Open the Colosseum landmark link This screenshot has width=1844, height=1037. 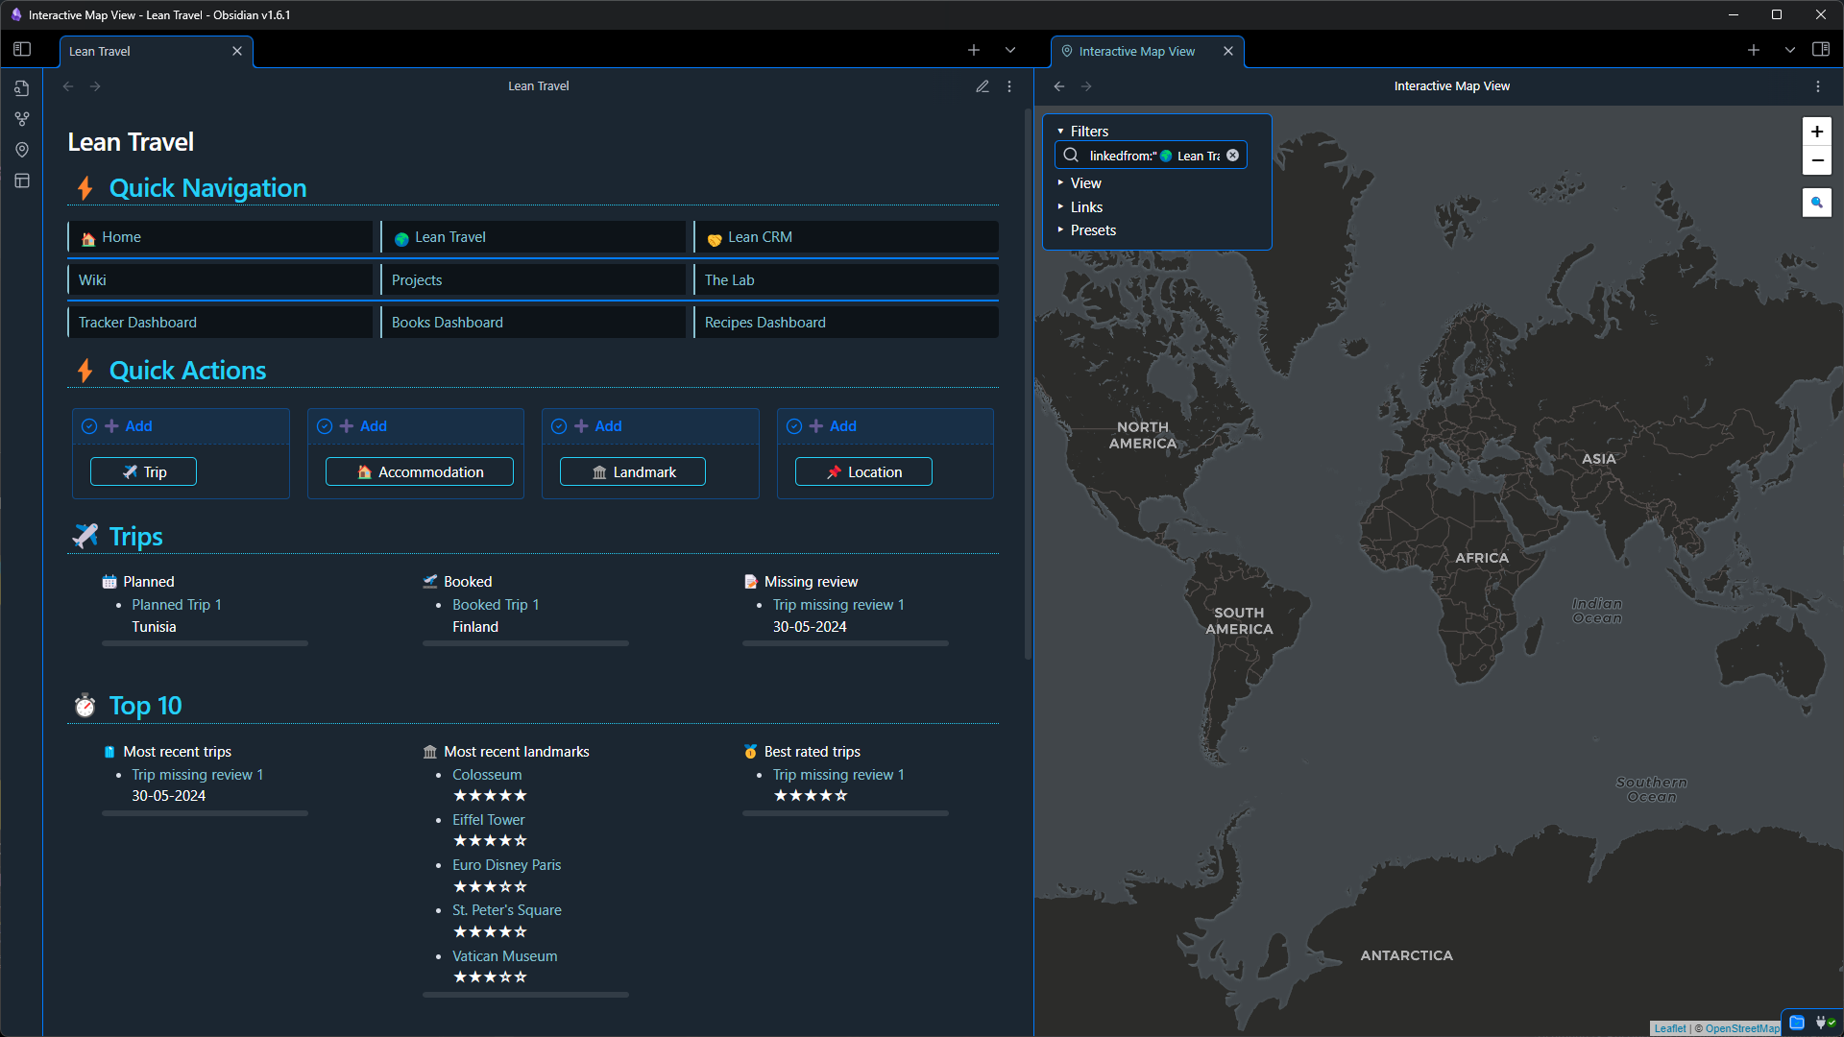click(x=487, y=775)
